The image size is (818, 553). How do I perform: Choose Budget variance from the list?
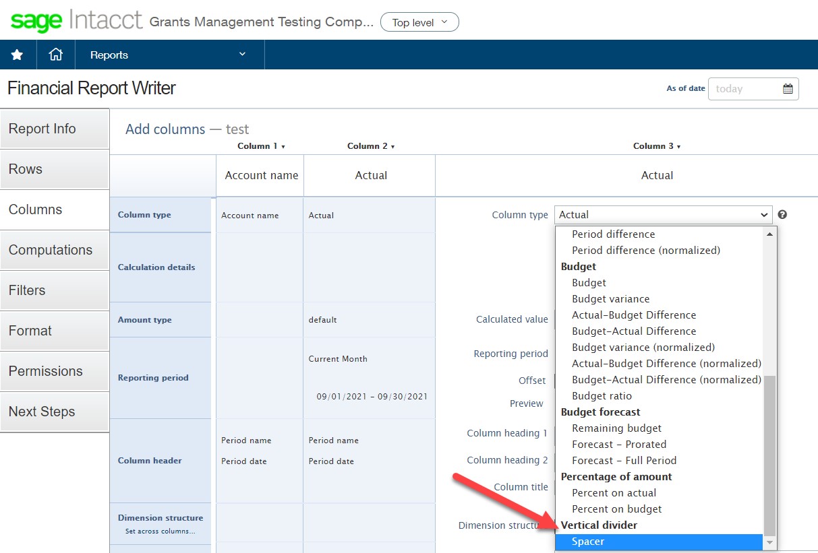click(610, 299)
